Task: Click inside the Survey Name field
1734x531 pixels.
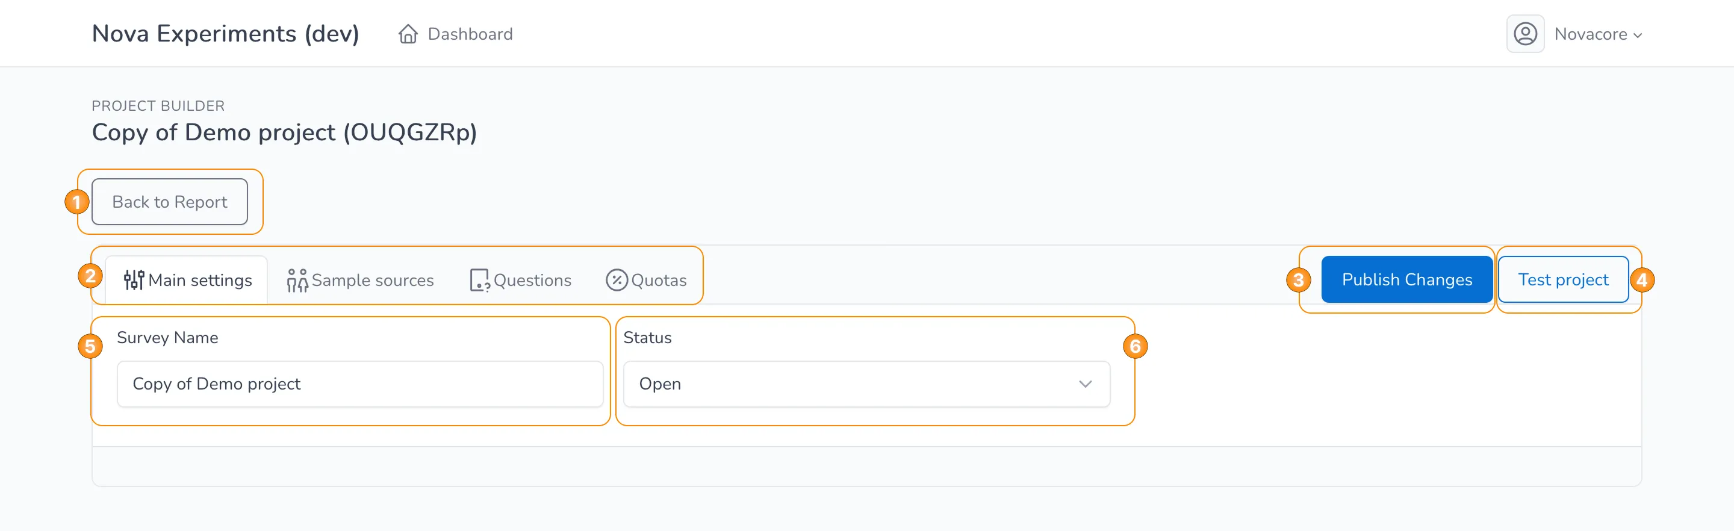Action: pos(361,383)
